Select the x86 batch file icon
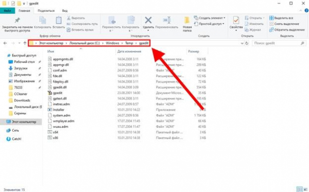Screen dimensions: 309x192 click(x=49, y=138)
